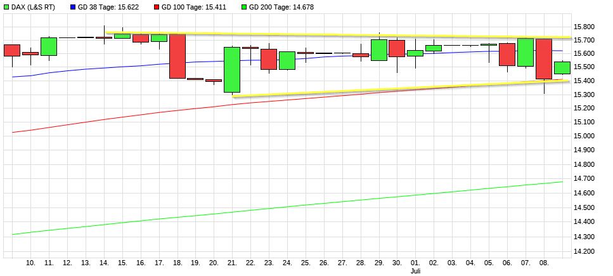Select the 'GD 100 Tage: 15.411' legend label

[195, 7]
